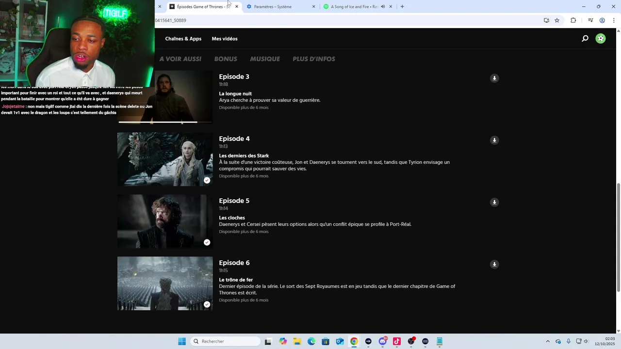Open Notepad from the taskbar
This screenshot has width=621, height=349.
click(x=440, y=341)
